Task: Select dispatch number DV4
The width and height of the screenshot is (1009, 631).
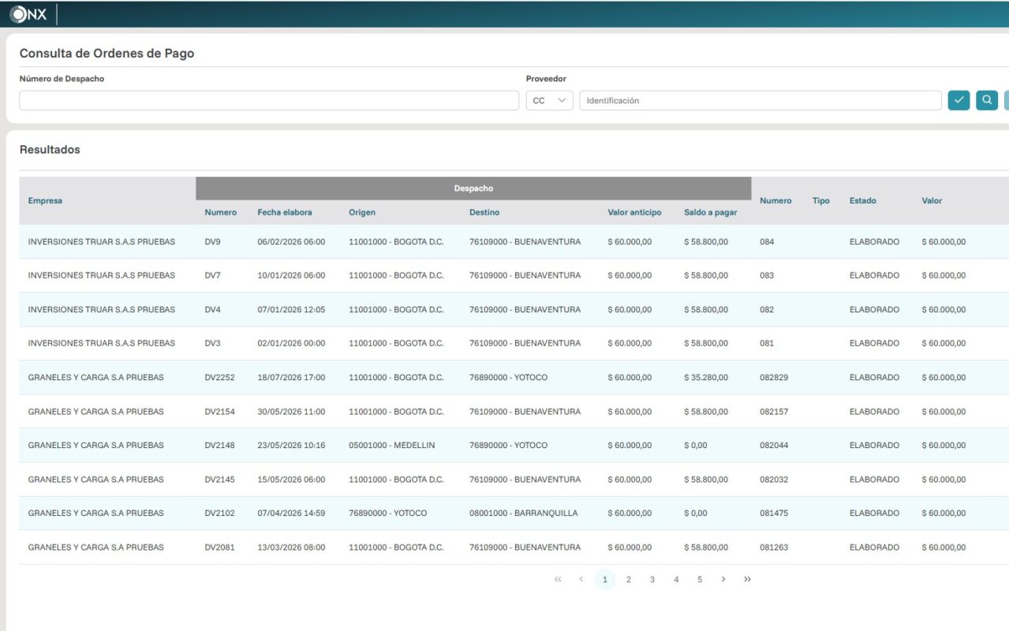Action: pos(212,309)
